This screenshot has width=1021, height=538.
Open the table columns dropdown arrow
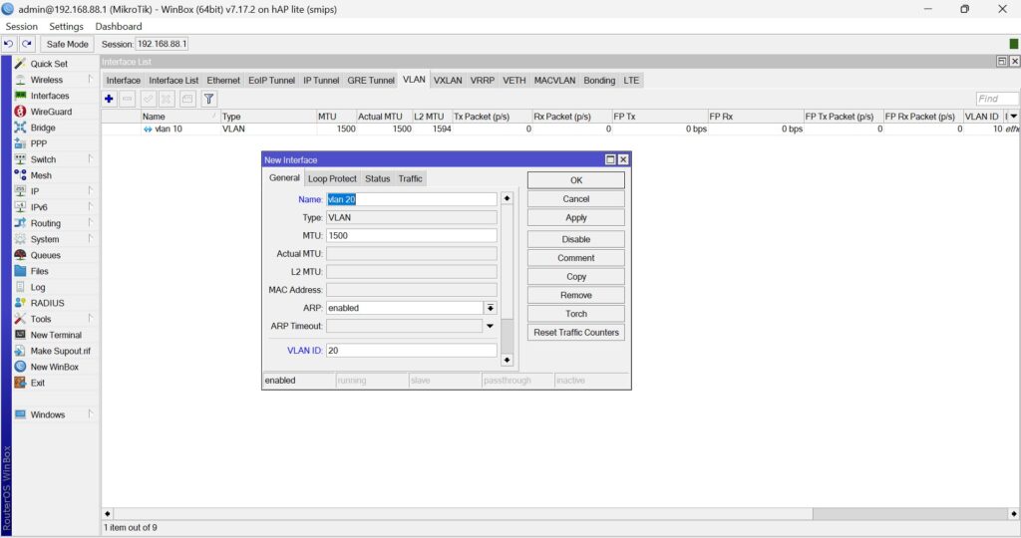[1014, 117]
